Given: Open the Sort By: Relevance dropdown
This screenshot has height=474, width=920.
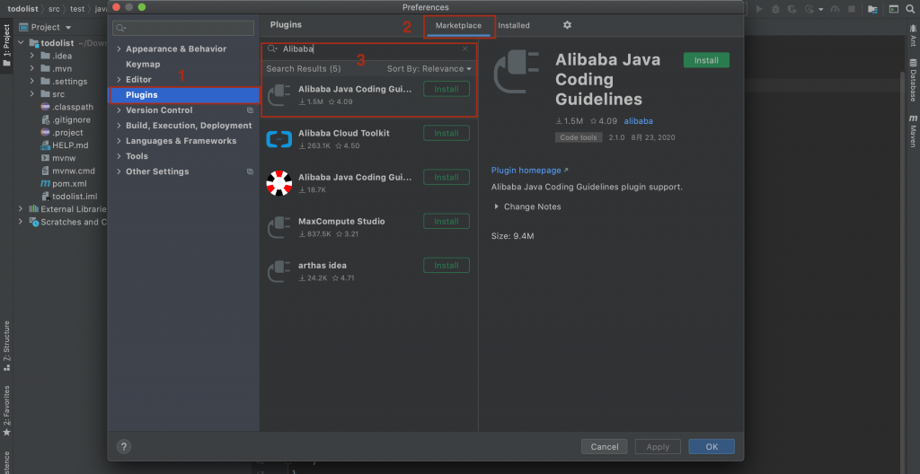Looking at the screenshot, I should click(429, 68).
